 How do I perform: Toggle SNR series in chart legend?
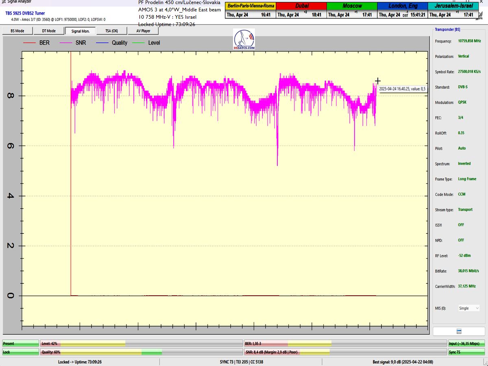73,43
